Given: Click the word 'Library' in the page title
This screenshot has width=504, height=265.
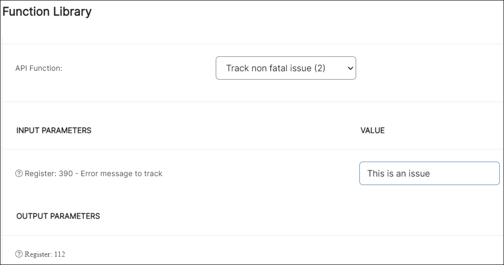Looking at the screenshot, I should click(71, 12).
